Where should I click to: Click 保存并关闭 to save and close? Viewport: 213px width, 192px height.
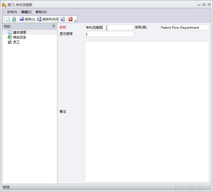point(48,19)
